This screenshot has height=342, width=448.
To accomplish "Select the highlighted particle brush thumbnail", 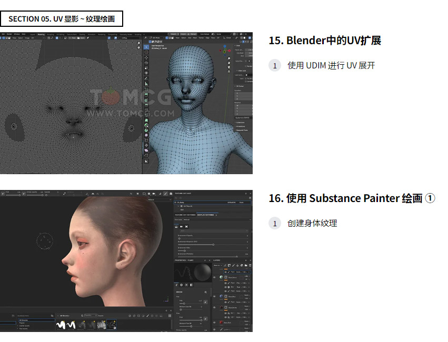I will tap(112, 325).
